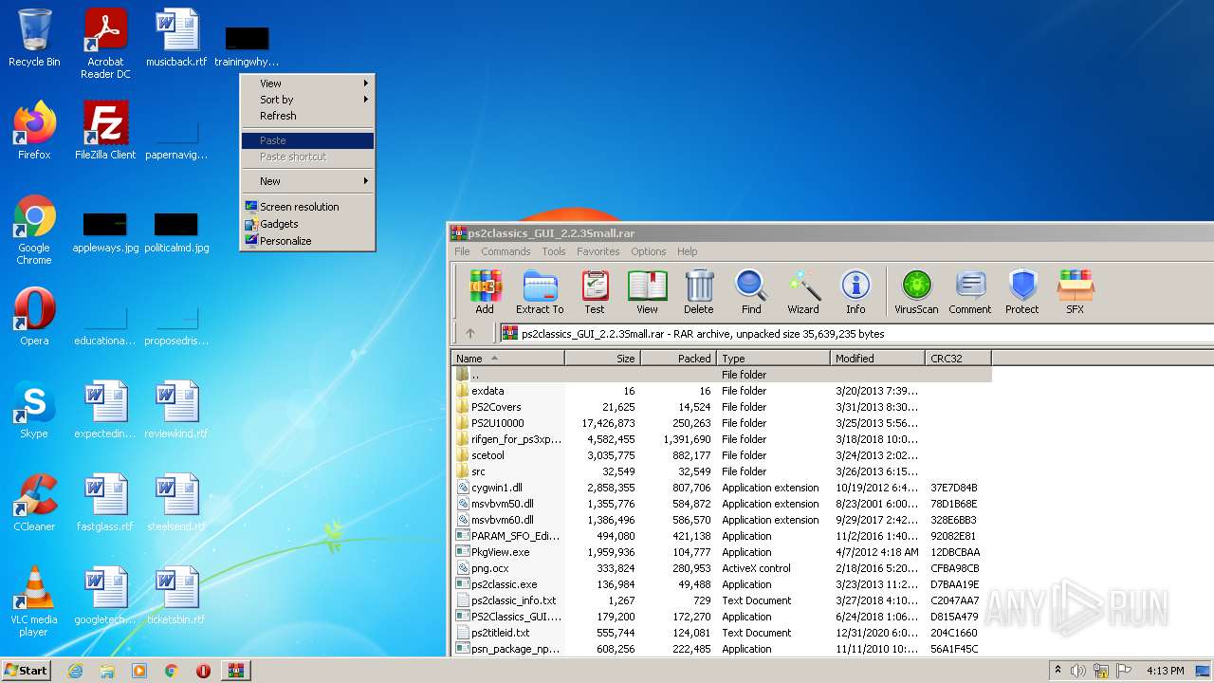Open the archive path address dropdown field
The image size is (1214, 683).
coord(856,334)
